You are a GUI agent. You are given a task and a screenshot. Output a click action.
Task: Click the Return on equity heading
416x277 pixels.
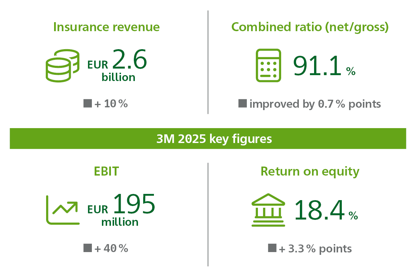pos(310,171)
